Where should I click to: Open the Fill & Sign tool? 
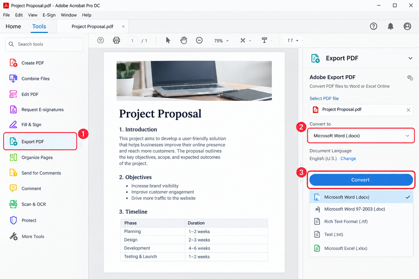[25, 125]
